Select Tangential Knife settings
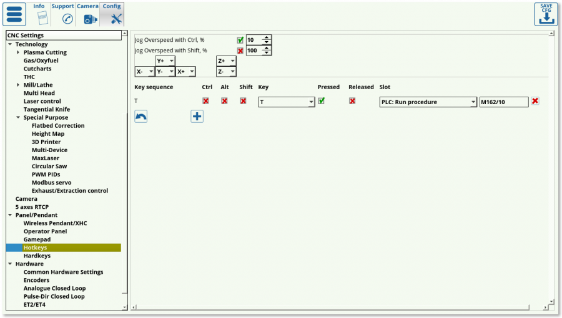This screenshot has height=318, width=562. pyautogui.click(x=47, y=110)
